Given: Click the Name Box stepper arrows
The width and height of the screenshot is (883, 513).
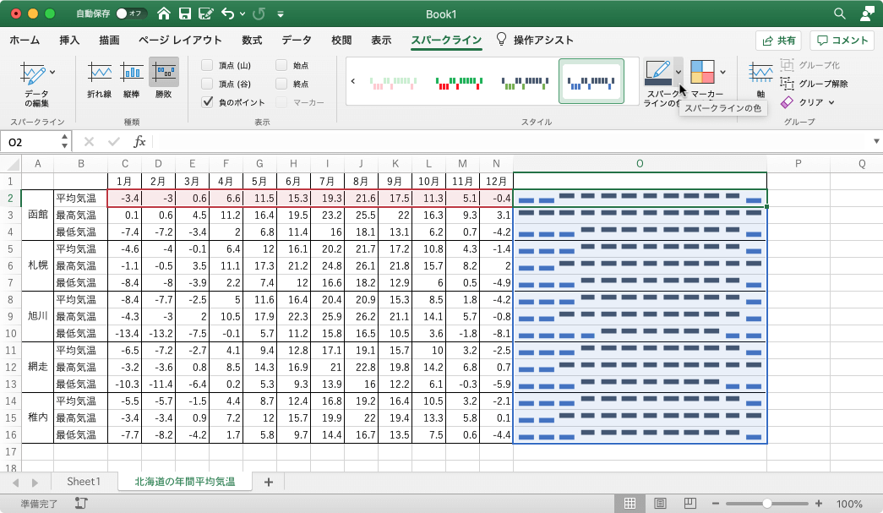Looking at the screenshot, I should point(65,141).
